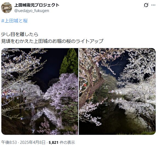Screen dimensions: 159x146
Task: Open the left cherry blossom photo
Action: click(40, 91)
